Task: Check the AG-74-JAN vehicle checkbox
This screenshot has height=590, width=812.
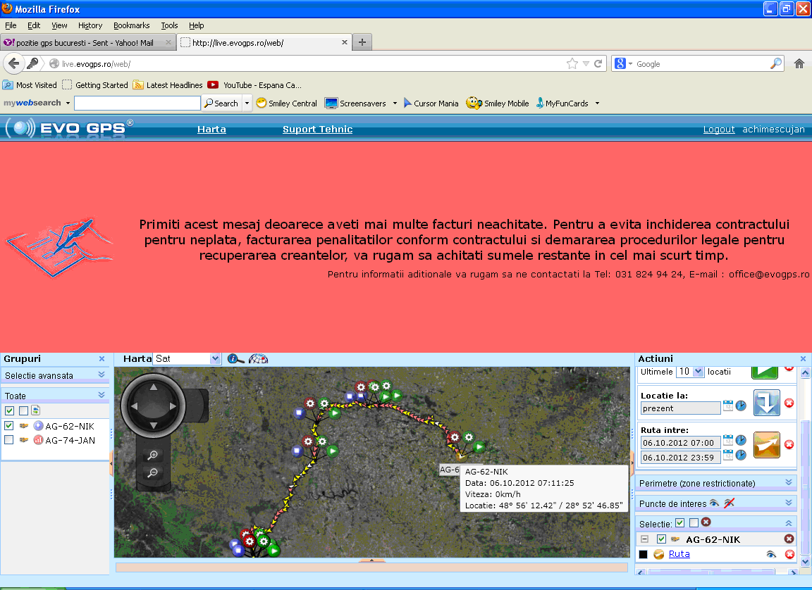Action: click(8, 440)
